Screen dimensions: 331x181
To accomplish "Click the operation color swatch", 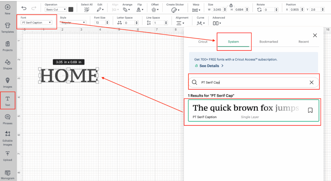I will pyautogui.click(x=71, y=10).
